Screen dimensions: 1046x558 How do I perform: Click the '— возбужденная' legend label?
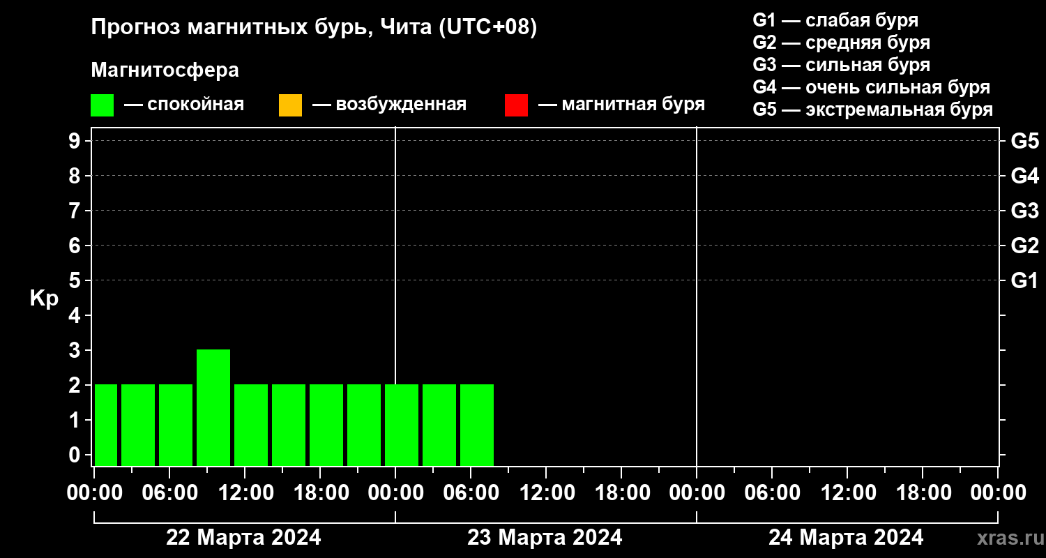click(x=389, y=105)
